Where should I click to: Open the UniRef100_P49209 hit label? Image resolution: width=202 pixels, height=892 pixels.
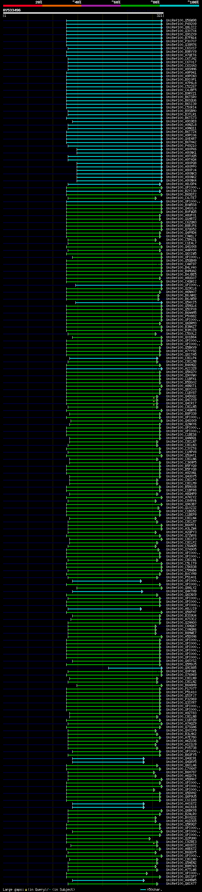181,24
